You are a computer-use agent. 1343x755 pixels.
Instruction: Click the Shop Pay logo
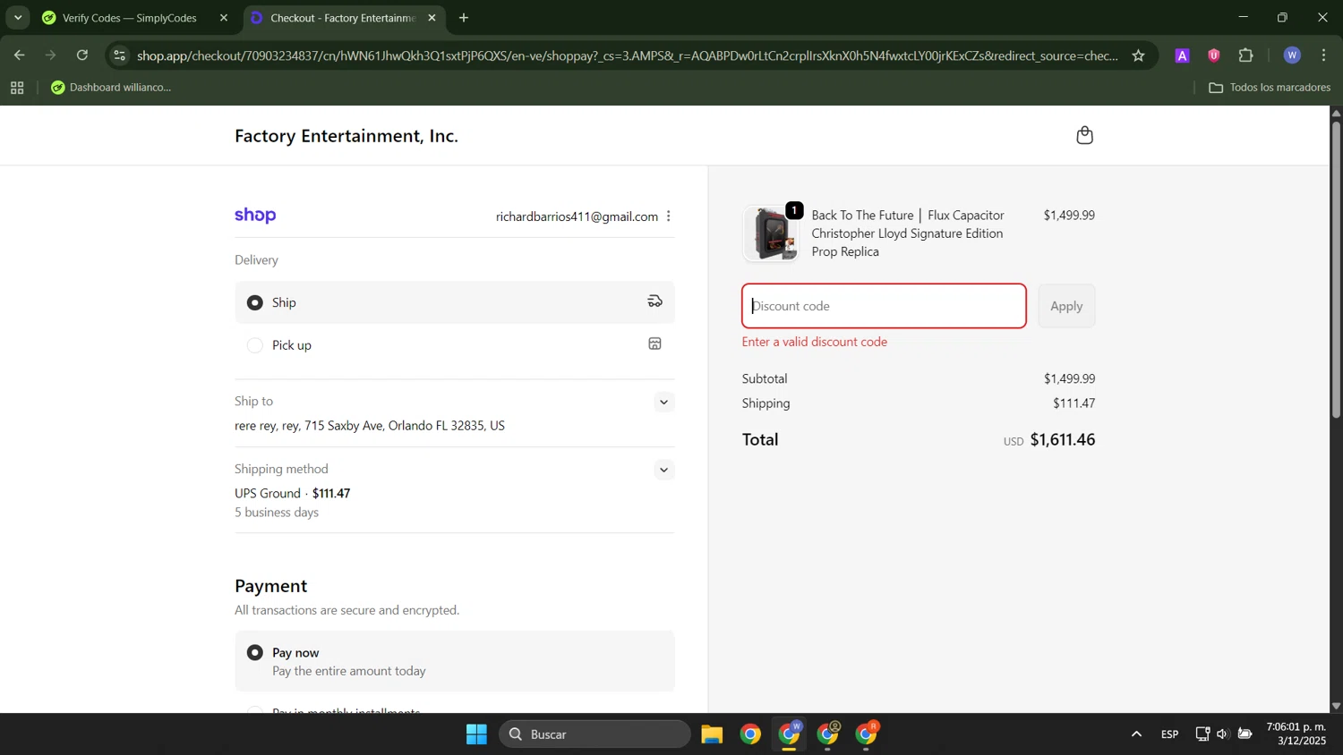click(255, 216)
